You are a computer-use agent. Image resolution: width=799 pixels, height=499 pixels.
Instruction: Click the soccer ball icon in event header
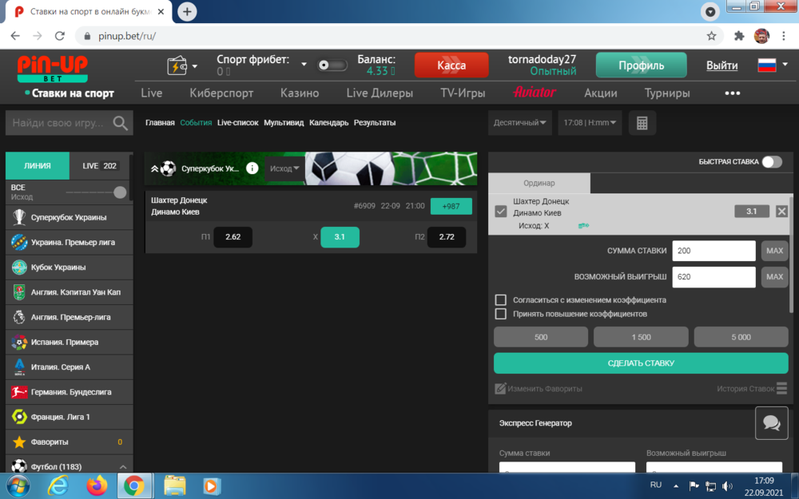click(168, 168)
